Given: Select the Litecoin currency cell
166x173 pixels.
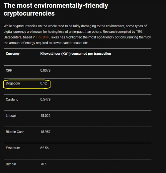Looking at the screenshot, I should pos(12,116).
